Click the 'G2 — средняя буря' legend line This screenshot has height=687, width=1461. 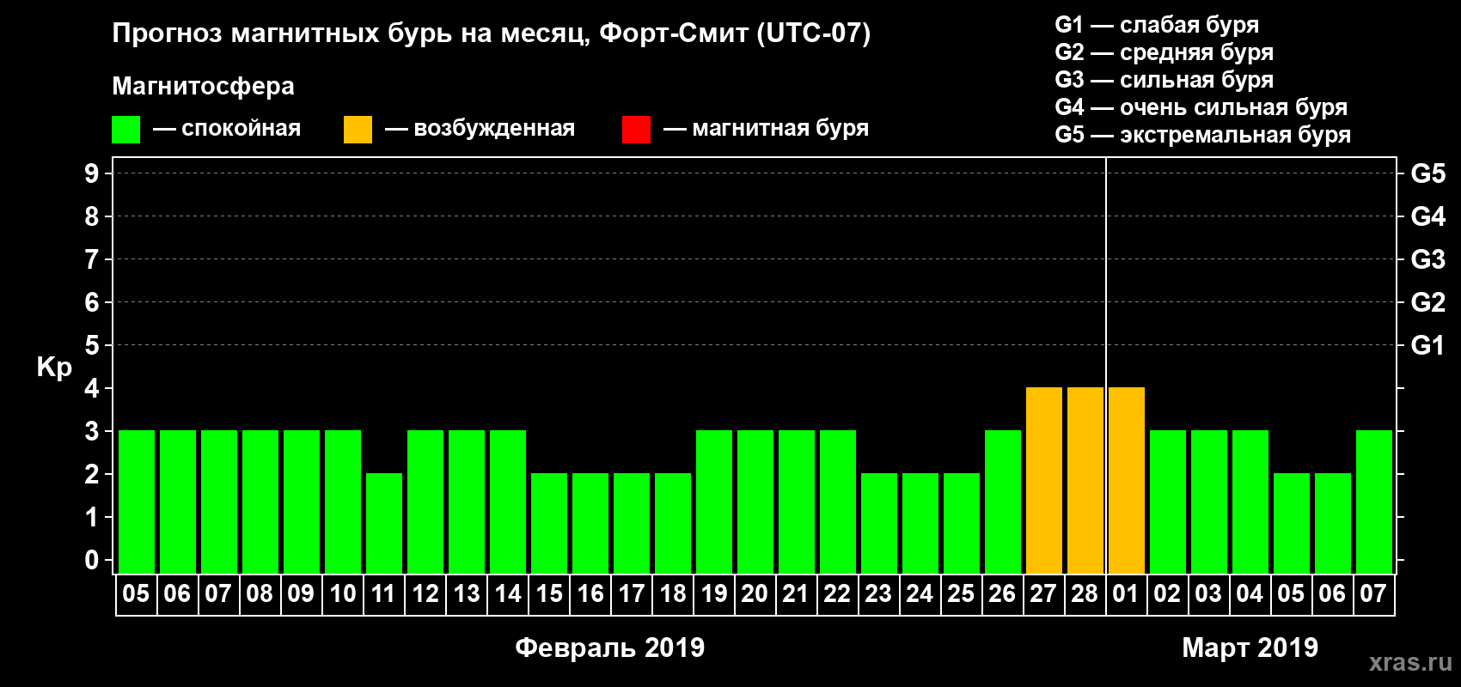[x=1164, y=52]
